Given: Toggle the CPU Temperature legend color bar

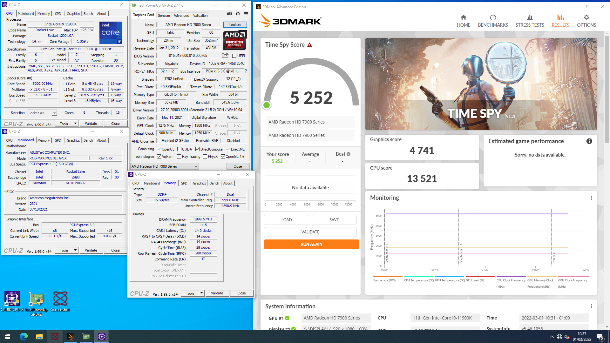Looking at the screenshot, I should pyautogui.click(x=418, y=276).
